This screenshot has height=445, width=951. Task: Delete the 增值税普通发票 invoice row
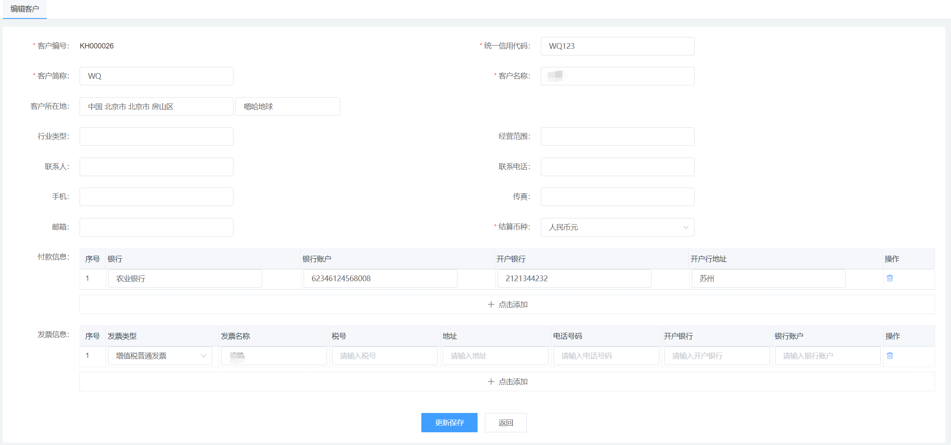point(889,356)
